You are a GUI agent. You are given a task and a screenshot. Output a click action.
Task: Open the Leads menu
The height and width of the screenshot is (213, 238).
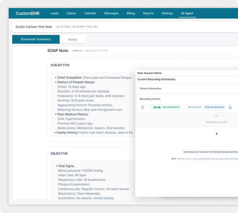(x=54, y=13)
